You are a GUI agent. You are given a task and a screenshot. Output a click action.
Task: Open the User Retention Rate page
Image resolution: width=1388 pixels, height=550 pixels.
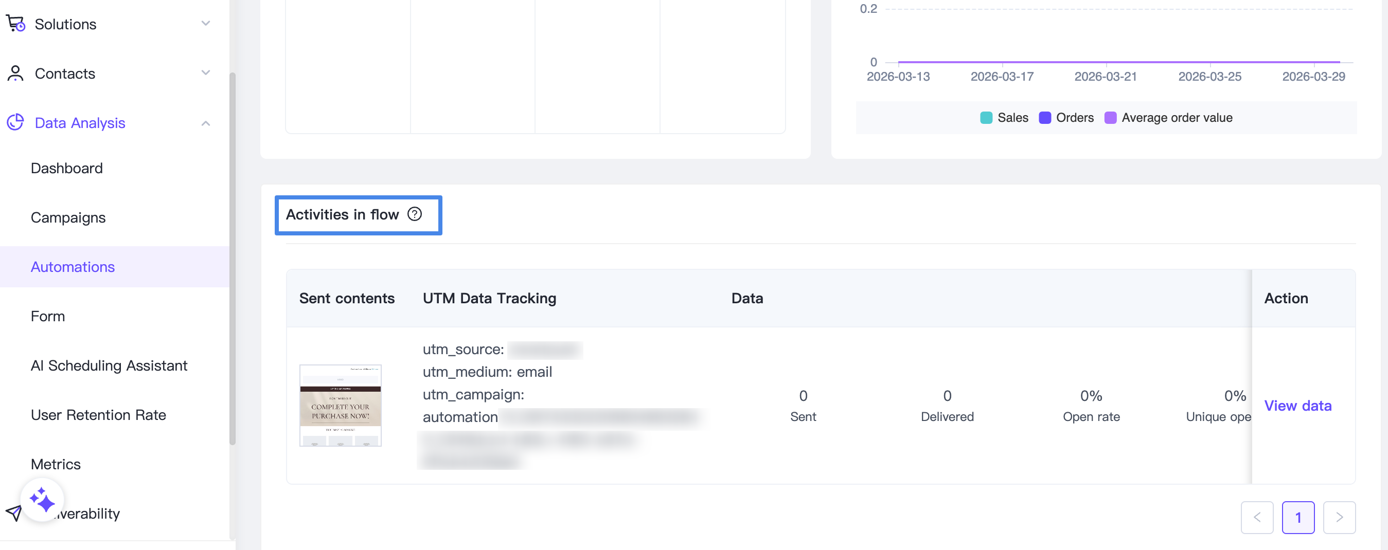[x=99, y=415]
